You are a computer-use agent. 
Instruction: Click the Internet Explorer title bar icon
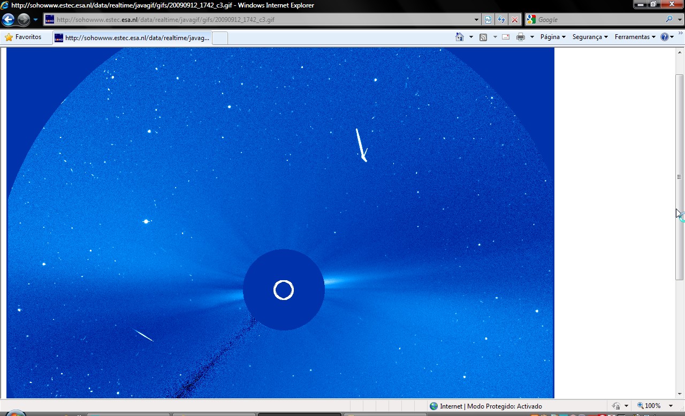tap(4, 5)
